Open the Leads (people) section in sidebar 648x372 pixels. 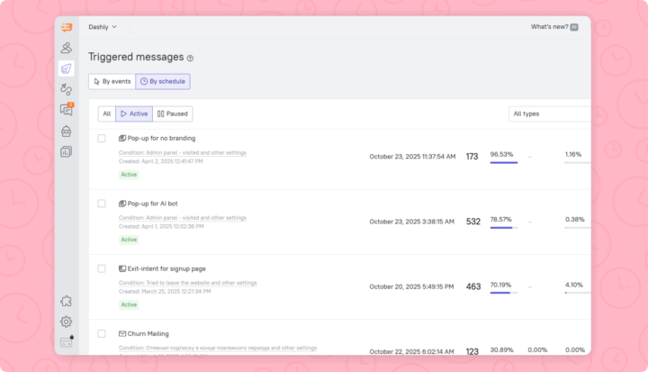click(x=67, y=48)
